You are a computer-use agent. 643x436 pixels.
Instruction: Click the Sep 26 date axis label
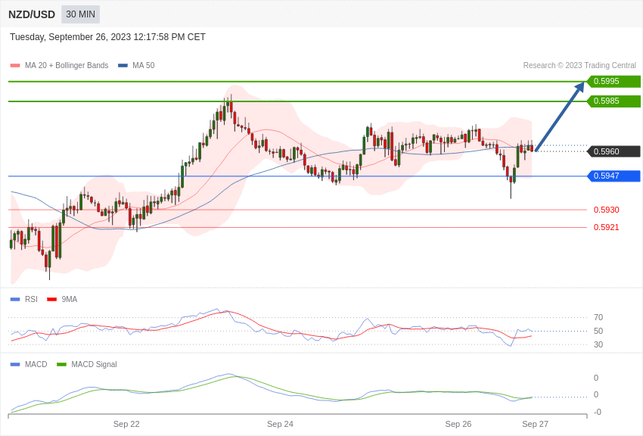coord(458,424)
